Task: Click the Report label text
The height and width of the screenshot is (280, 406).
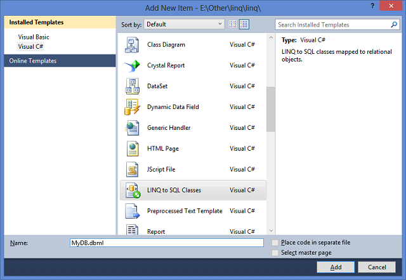Action: pyautogui.click(x=156, y=232)
